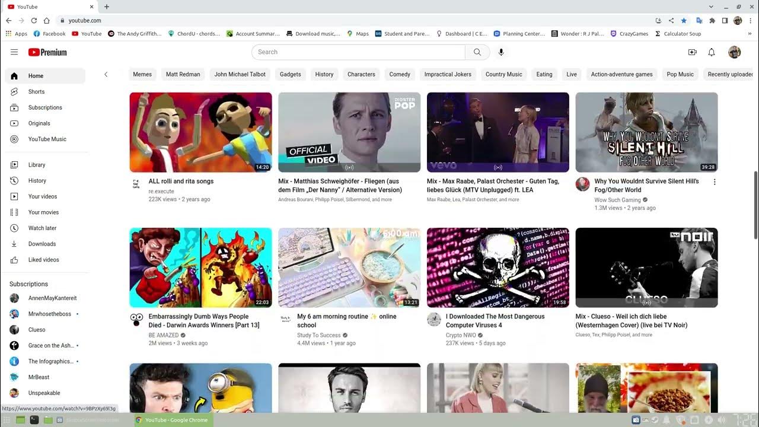Open the CrazyGames bookmark
The width and height of the screenshot is (759, 427).
pyautogui.click(x=629, y=34)
